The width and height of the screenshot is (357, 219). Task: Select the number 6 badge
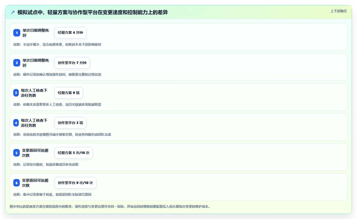[17, 183]
